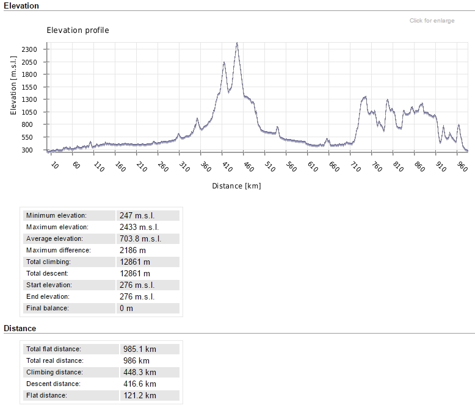
Task: Click the 'Click for enlarge' link
Action: [x=432, y=21]
